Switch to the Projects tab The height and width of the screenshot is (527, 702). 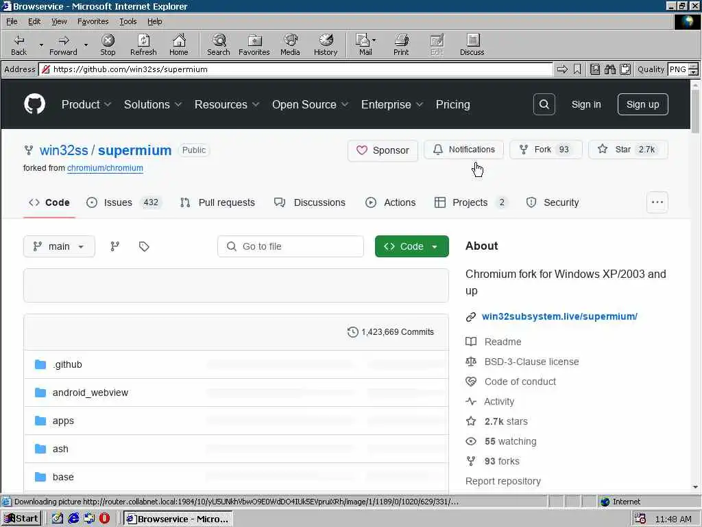coord(470,202)
